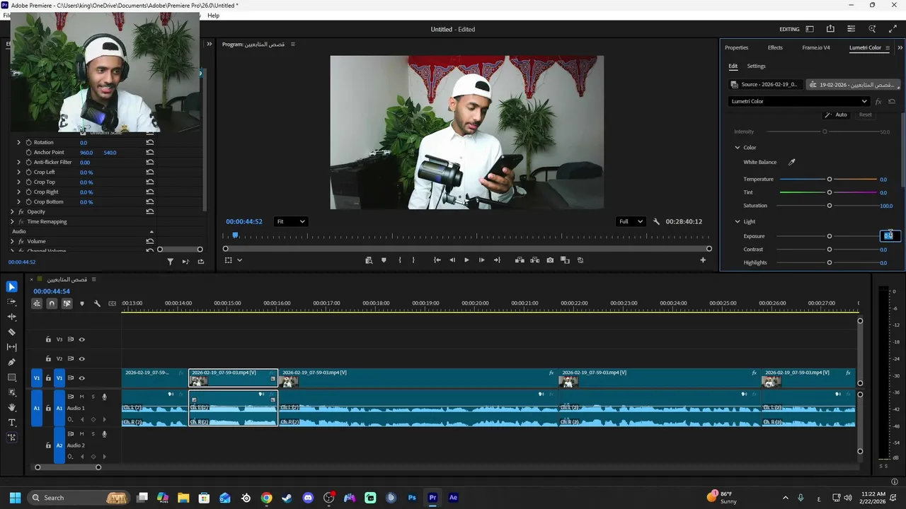
Task: Adjust the Saturation slider handle
Action: [830, 206]
